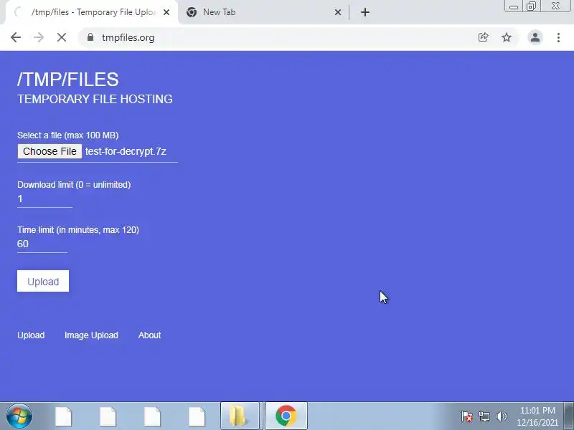Viewport: 574px width, 430px height.
Task: Click the Time limit field
Action: tap(42, 244)
